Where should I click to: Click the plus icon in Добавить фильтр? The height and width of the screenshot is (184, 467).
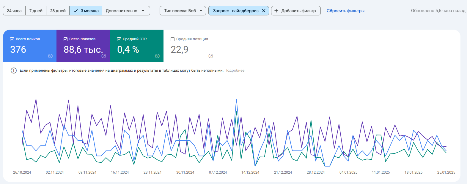(x=276, y=11)
